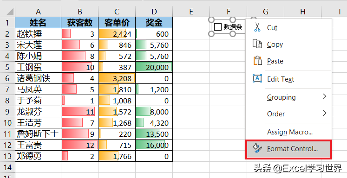This screenshot has width=347, height=178.
Task: Click 奖金 cell showing 20,000
Action: [x=154, y=67]
